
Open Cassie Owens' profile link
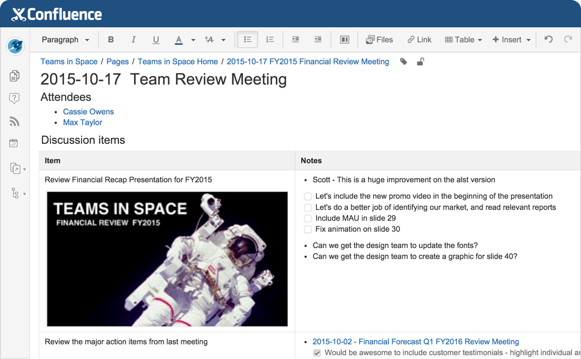point(88,111)
